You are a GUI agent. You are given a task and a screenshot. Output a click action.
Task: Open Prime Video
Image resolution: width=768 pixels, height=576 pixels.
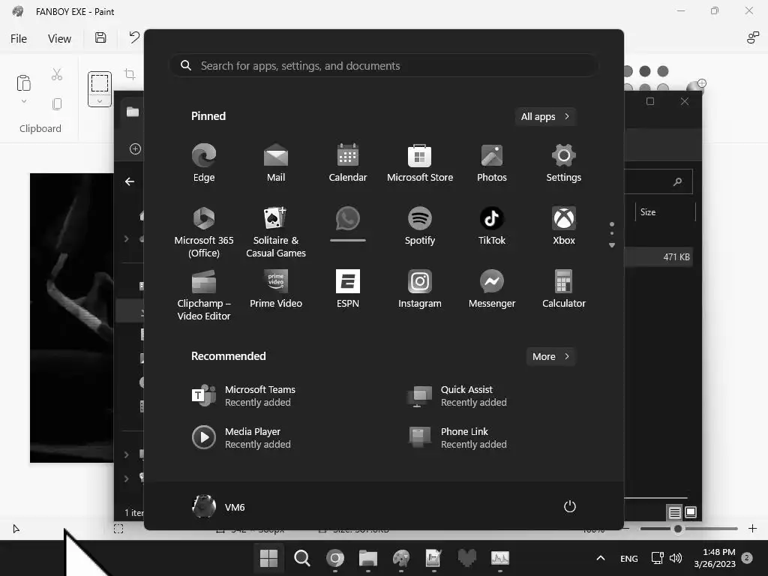tap(276, 289)
